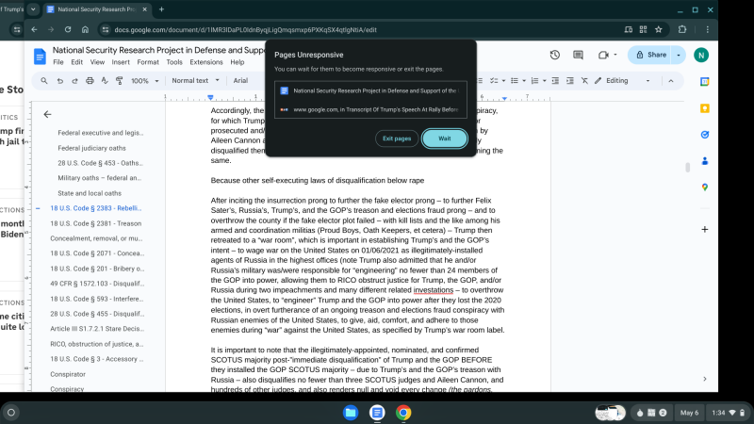Image resolution: width=754 pixels, height=424 pixels.
Task: Open the File menu
Action: (x=58, y=62)
